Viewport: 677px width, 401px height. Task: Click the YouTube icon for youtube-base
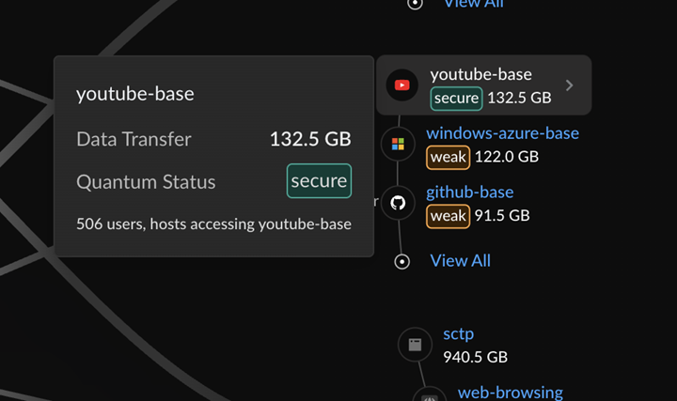(402, 85)
